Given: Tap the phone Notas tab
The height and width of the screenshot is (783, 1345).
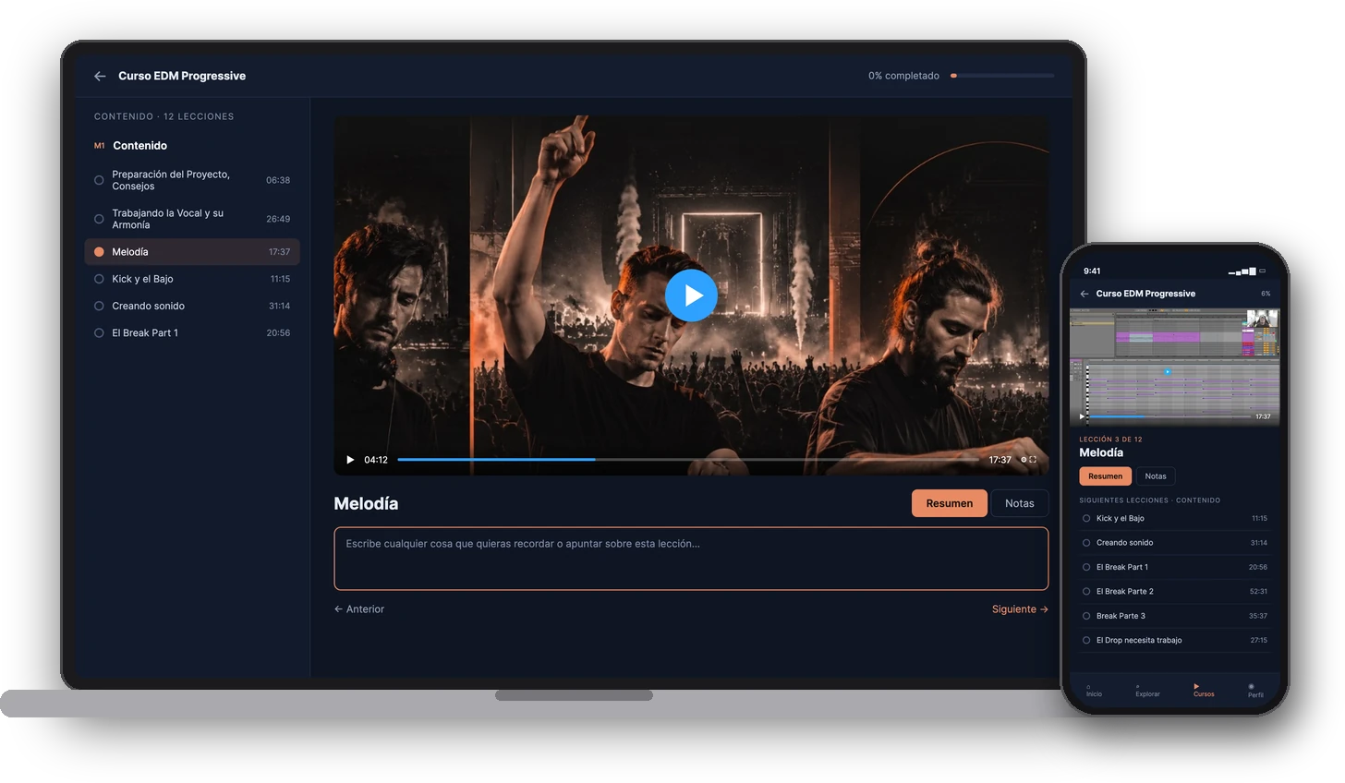Looking at the screenshot, I should pos(1156,476).
